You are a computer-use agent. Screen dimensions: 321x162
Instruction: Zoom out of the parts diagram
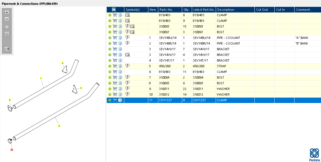pyautogui.click(x=7, y=19)
